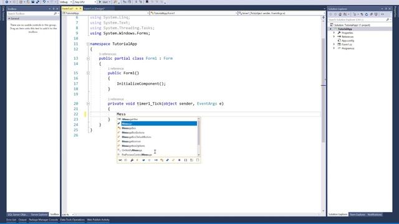Image resolution: width=399 pixels, height=224 pixels.
Task: Open the Error List tab
Action: tap(11, 220)
